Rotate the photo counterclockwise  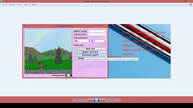[108, 100]
